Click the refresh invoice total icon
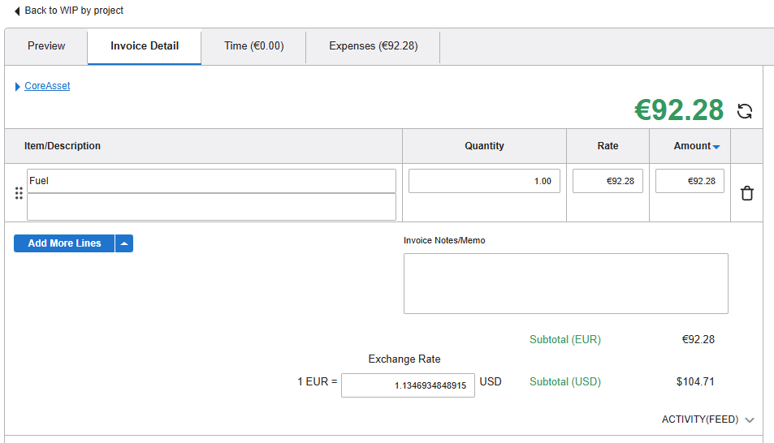The image size is (774, 443). pyautogui.click(x=745, y=111)
